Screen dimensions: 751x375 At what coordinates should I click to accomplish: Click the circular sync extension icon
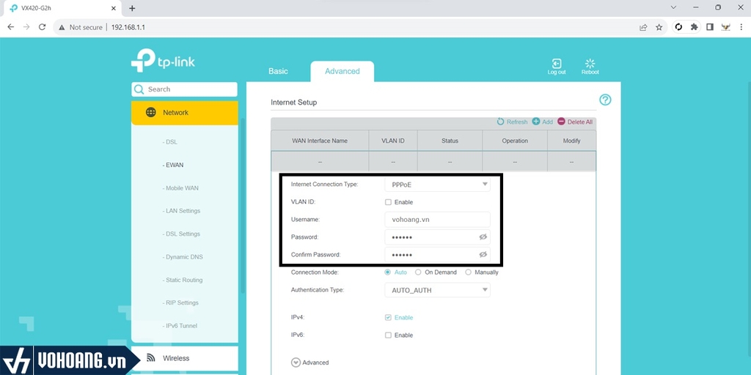pyautogui.click(x=678, y=27)
